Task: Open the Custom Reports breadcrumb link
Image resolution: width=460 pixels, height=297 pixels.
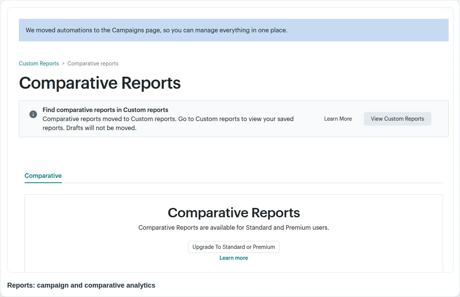Action: (x=39, y=64)
